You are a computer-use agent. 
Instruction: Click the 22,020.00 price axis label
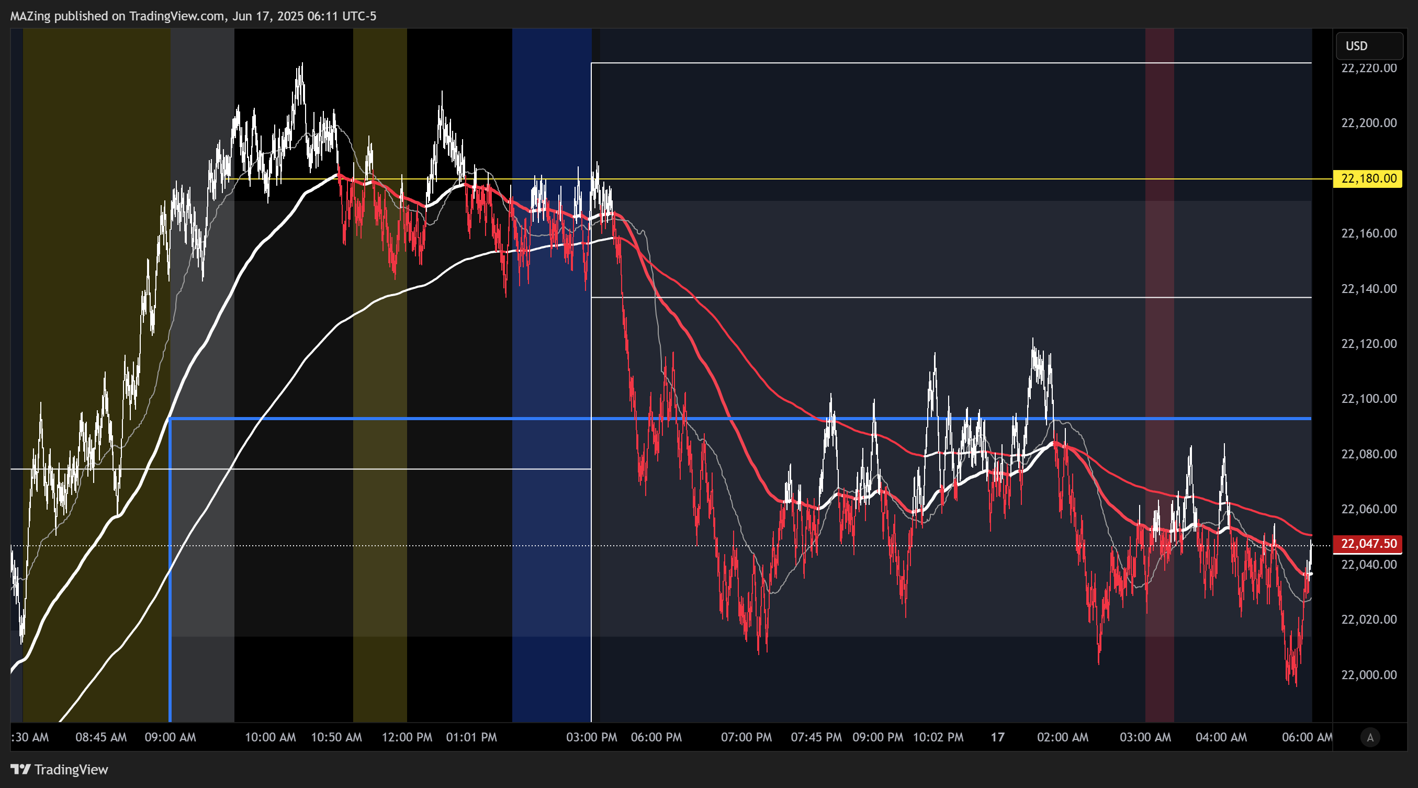[x=1368, y=620]
